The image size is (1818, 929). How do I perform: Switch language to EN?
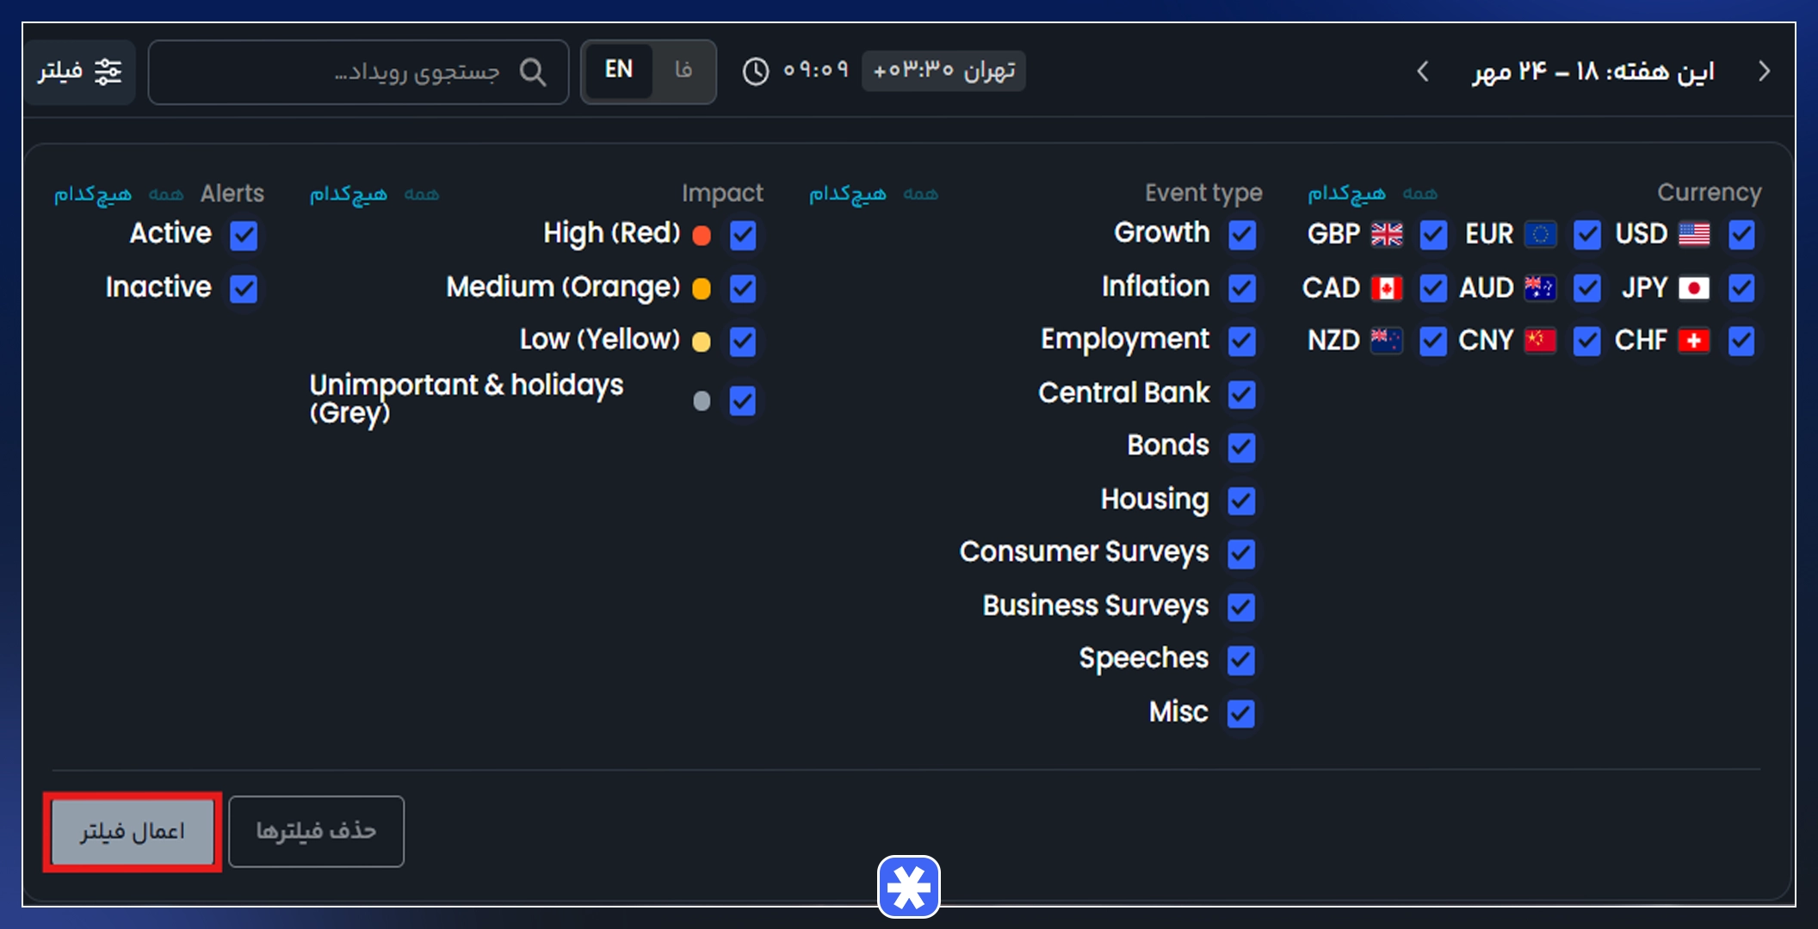pyautogui.click(x=618, y=70)
